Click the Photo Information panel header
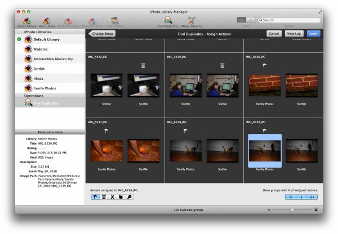The image size is (338, 234). pos(50,132)
